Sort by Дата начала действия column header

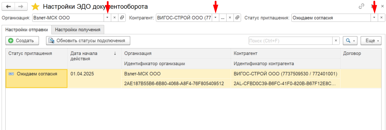coord(94,59)
